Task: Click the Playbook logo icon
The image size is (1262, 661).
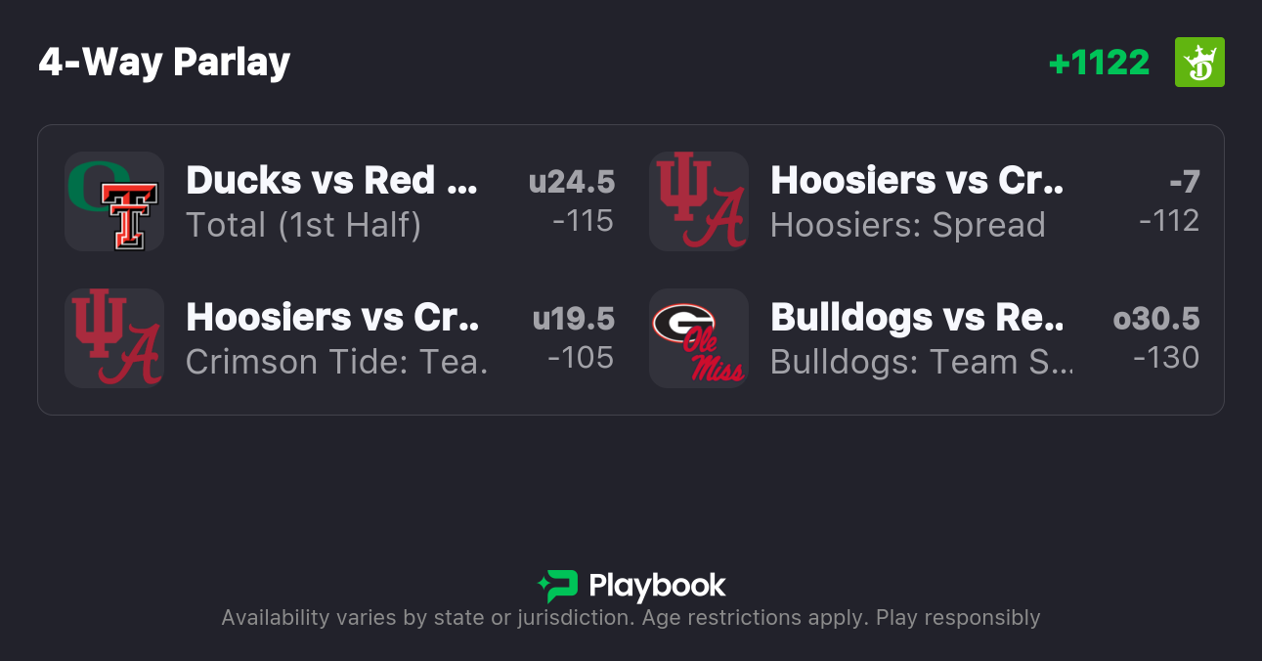Action: tap(557, 586)
